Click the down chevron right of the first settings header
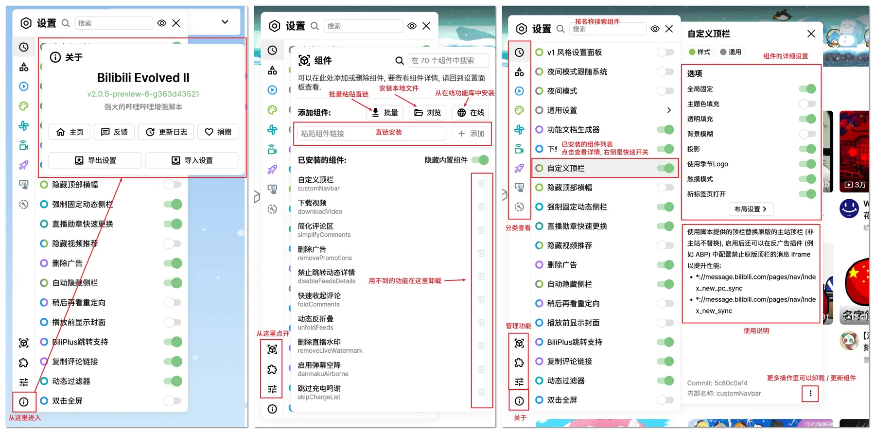Screen dimensions: 875x433 click(x=225, y=22)
